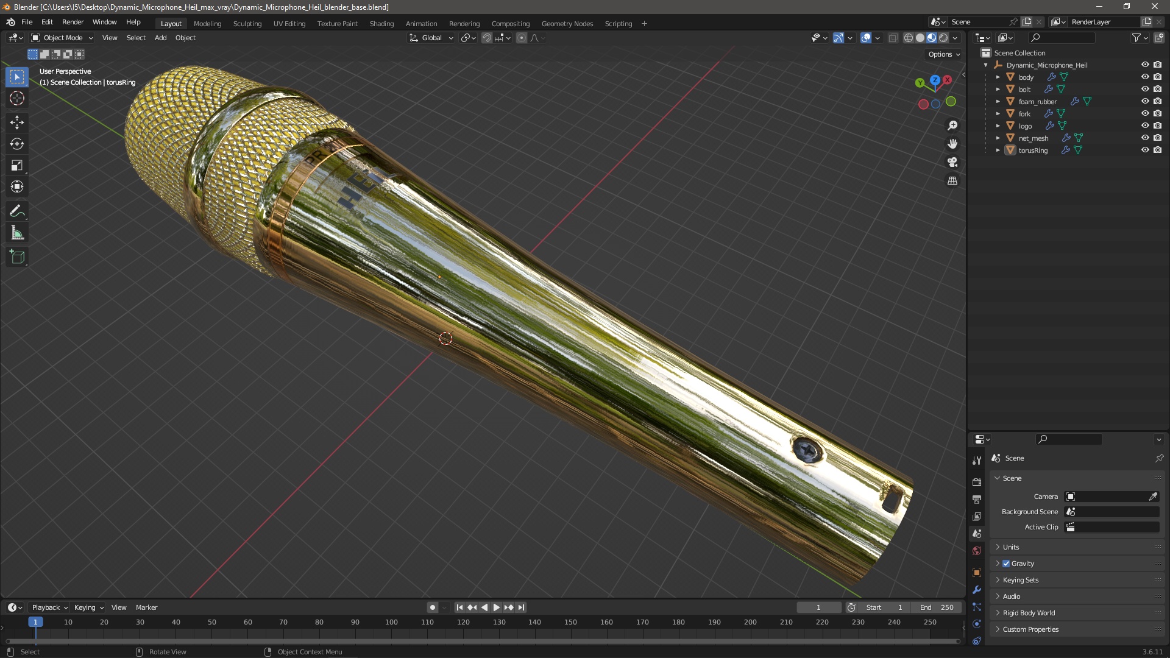Hide the fork object in the viewport
This screenshot has width=1170, height=658.
pos(1145,113)
